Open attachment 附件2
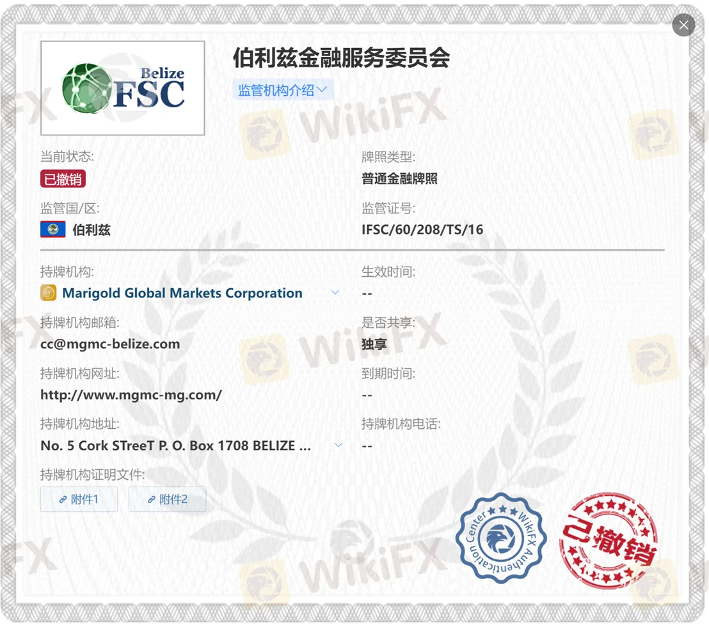The height and width of the screenshot is (627, 709). pyautogui.click(x=167, y=499)
